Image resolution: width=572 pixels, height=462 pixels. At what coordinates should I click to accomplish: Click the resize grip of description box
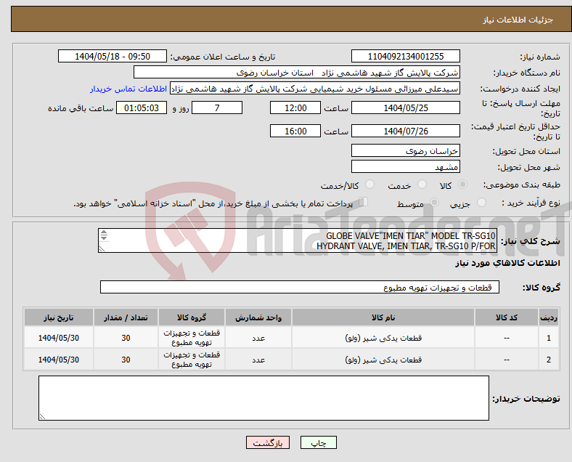tap(102, 249)
